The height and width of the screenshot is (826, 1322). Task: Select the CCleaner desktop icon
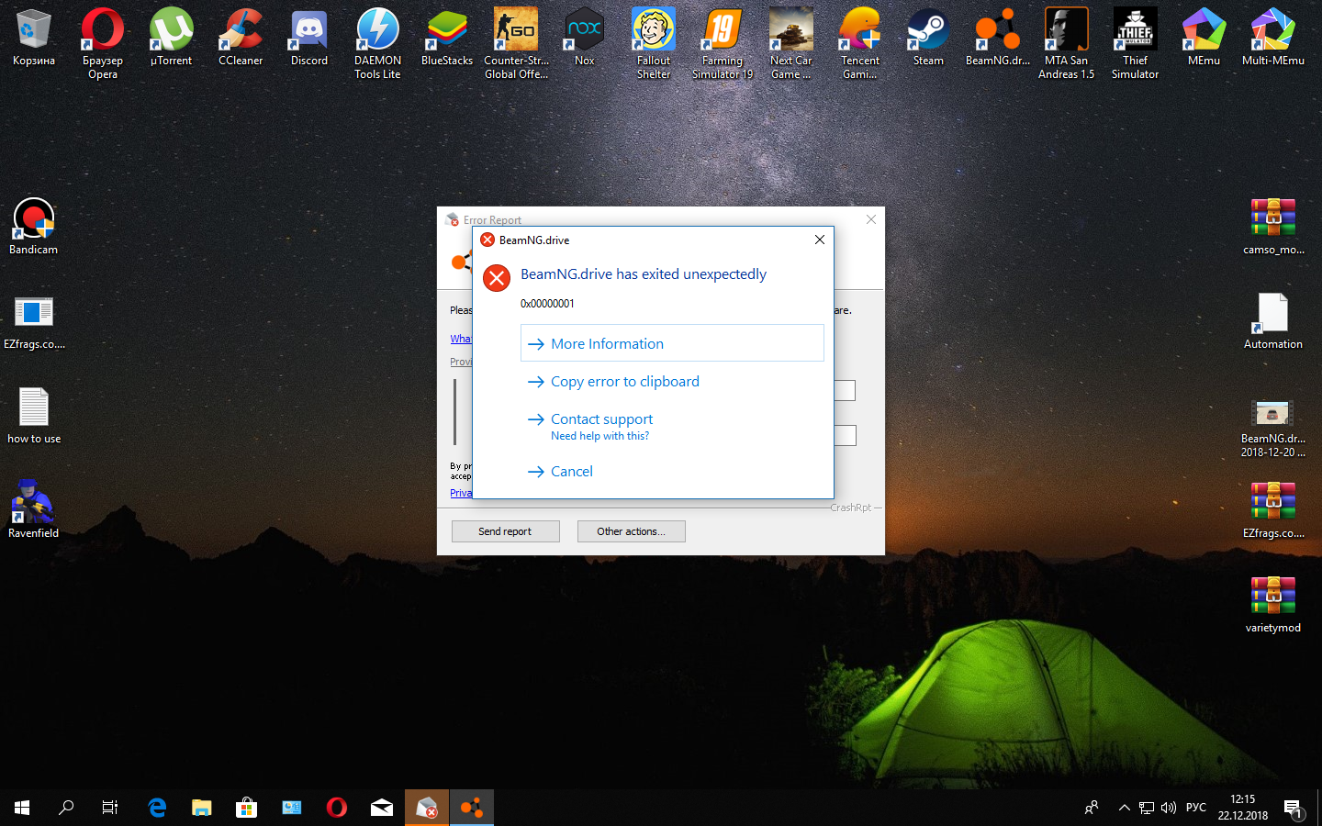[x=241, y=39]
